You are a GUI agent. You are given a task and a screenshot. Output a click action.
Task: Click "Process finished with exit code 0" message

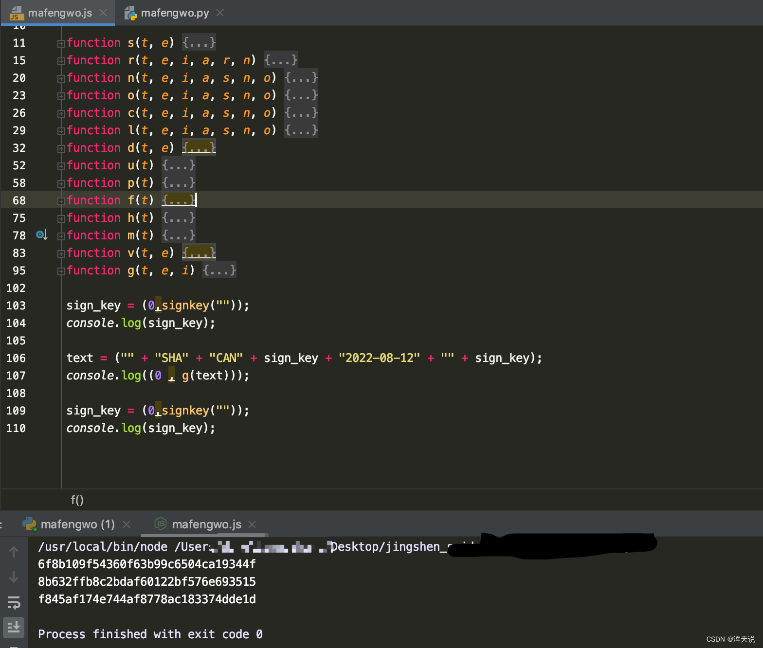pyautogui.click(x=150, y=634)
